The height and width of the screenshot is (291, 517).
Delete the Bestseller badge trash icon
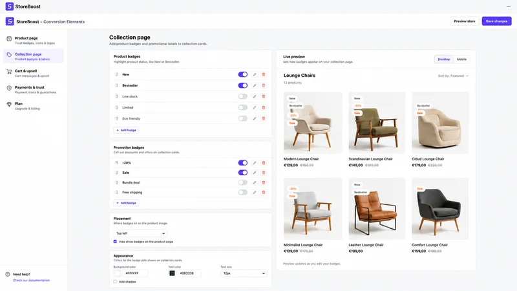click(x=264, y=85)
